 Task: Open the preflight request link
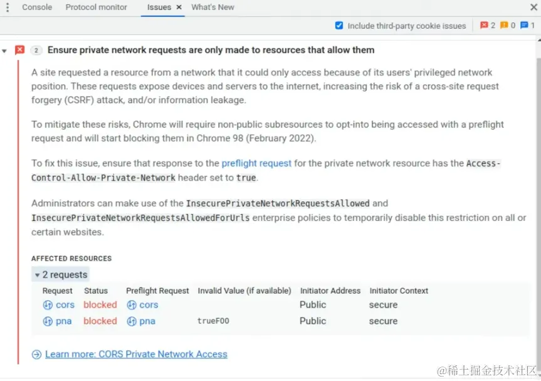256,163
